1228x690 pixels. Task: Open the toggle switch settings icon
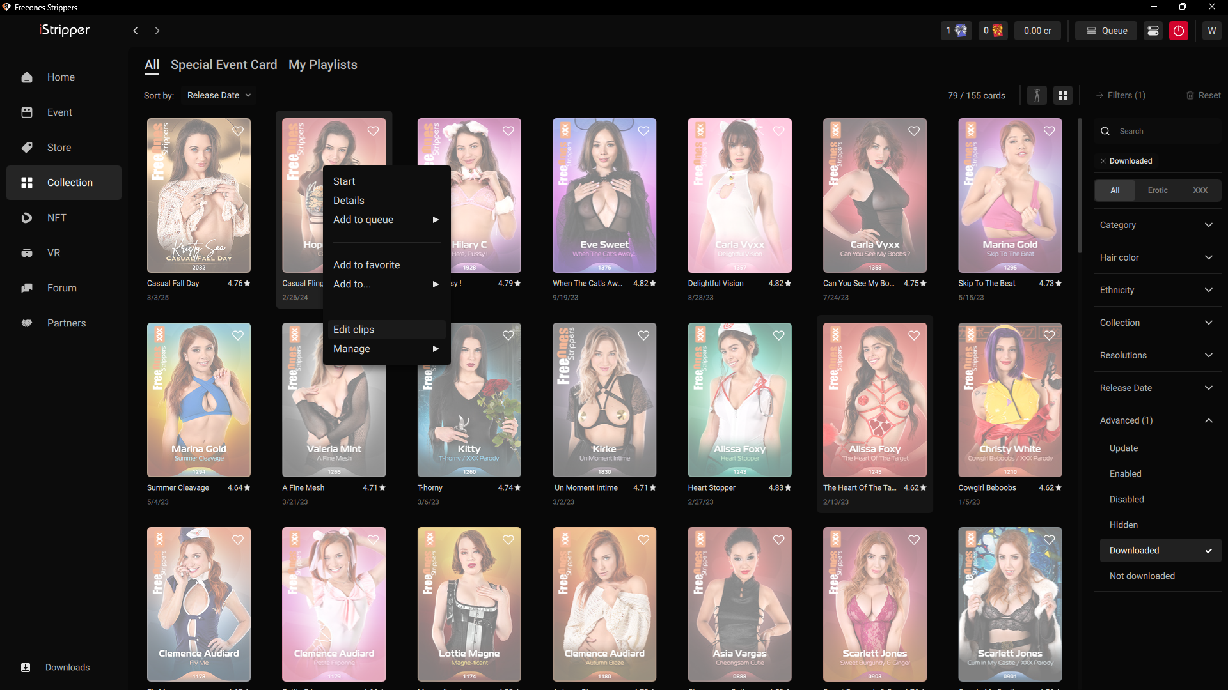(x=1153, y=31)
